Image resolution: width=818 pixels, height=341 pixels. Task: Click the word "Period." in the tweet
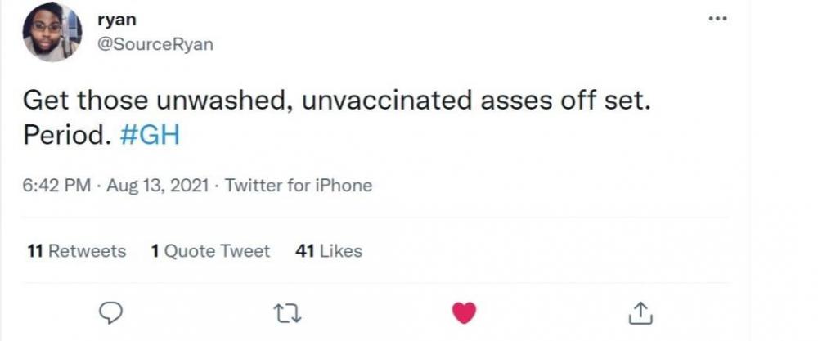pyautogui.click(x=65, y=135)
